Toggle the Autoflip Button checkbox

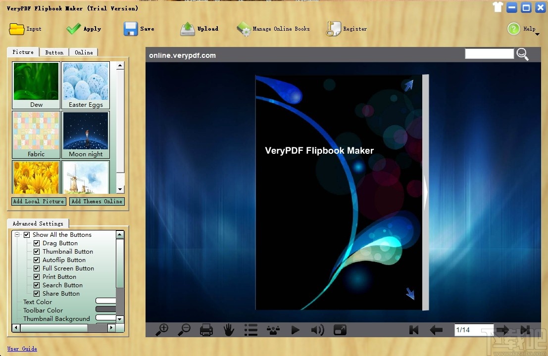(x=37, y=260)
